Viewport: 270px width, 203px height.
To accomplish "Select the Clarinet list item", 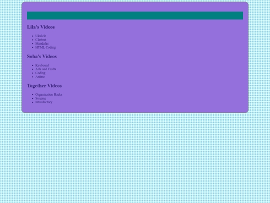I will (41, 40).
